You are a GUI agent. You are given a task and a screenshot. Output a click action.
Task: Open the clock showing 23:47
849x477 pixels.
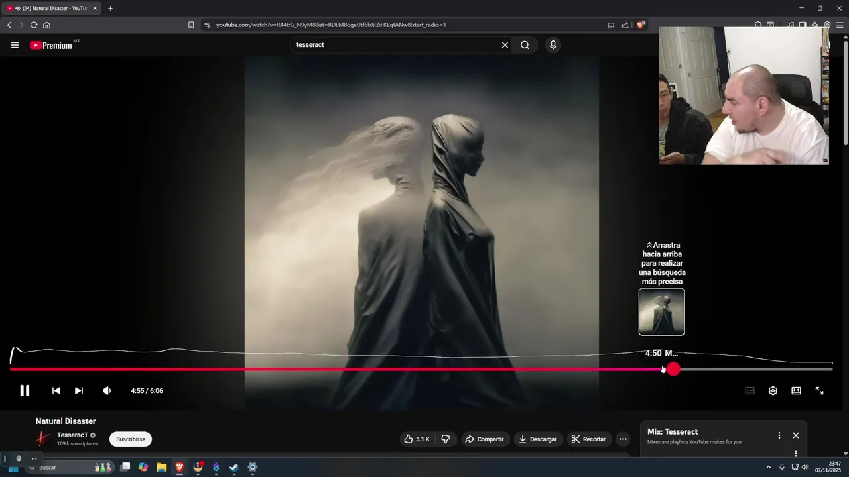(828, 467)
